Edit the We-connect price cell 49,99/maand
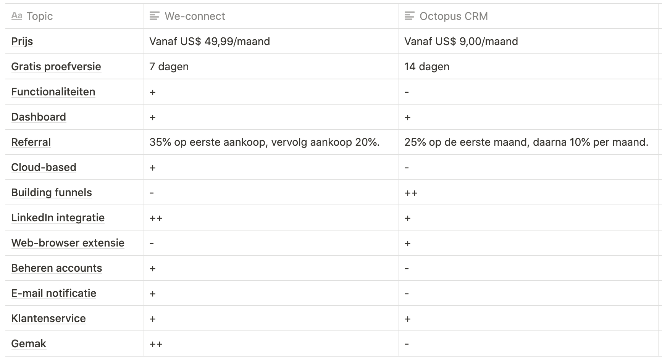Screen dimensions: 662x361 [271, 41]
